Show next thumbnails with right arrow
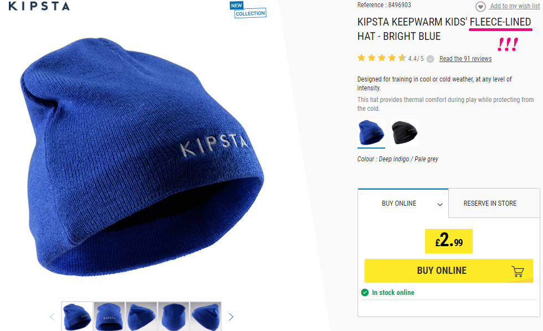Viewport: 543px width, 331px height. (231, 317)
